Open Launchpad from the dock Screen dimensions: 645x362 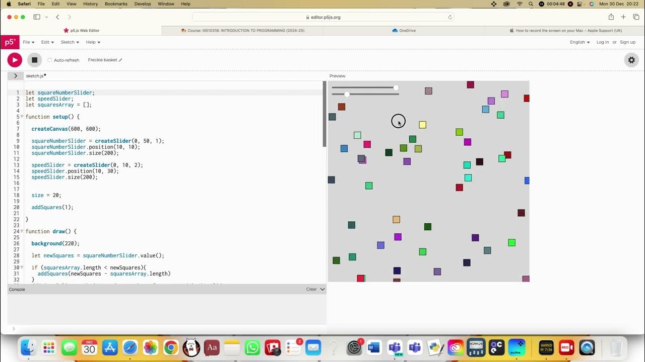[49, 347]
